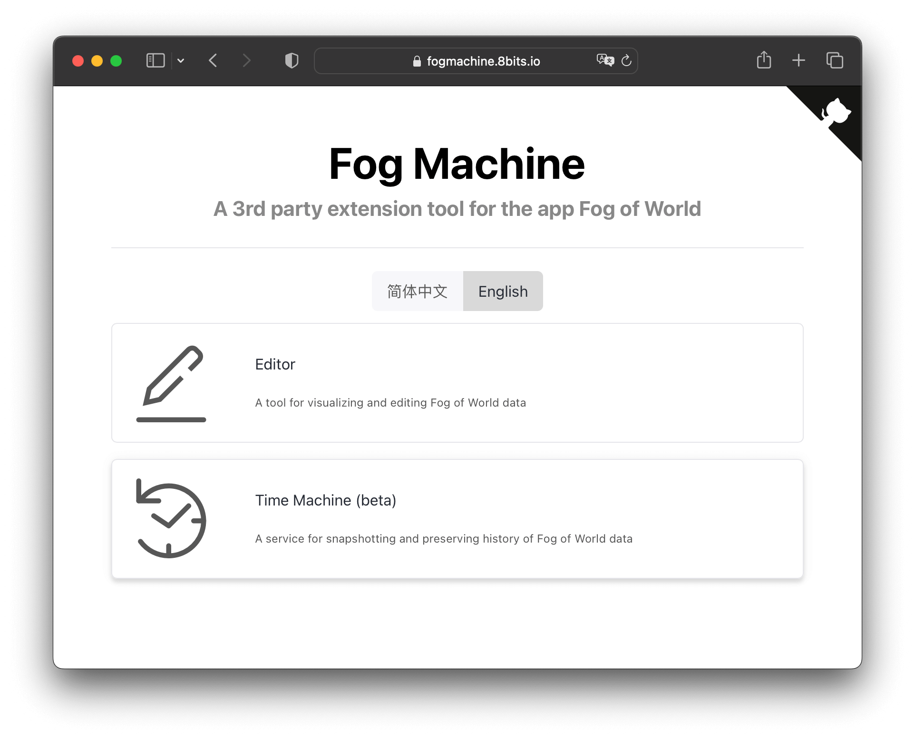Screen dimensions: 915x739
Task: Expand the sidebar dropdown chevron
Action: [181, 61]
